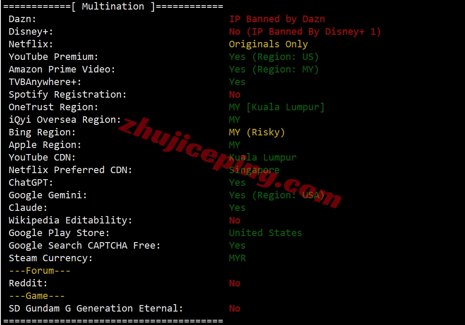Click the Disney+ label

[31, 31]
